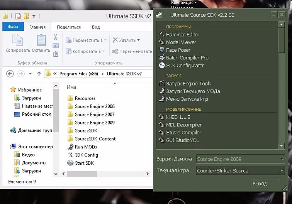The height and width of the screenshot is (204, 292).
Task: Switch to Вид ribbon tab
Action: [96, 27]
